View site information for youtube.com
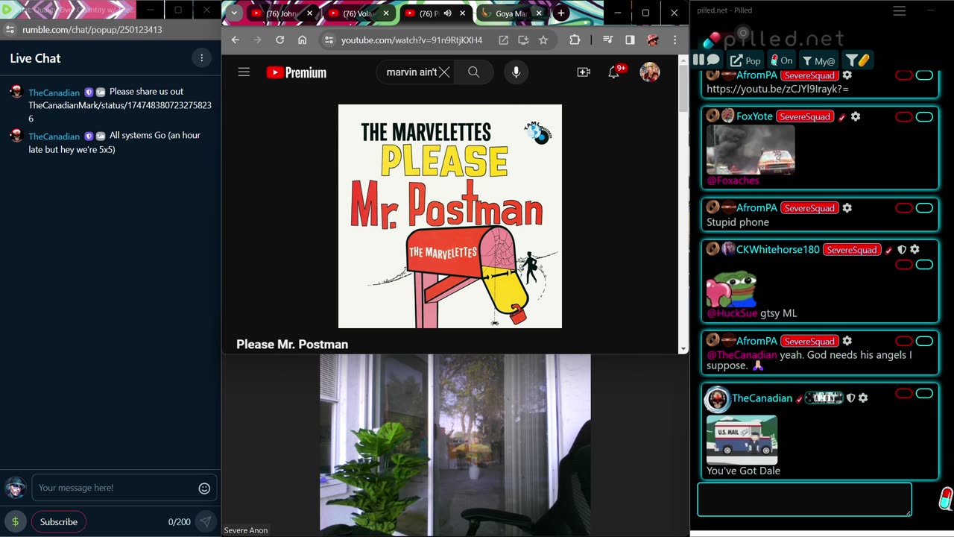 click(329, 40)
